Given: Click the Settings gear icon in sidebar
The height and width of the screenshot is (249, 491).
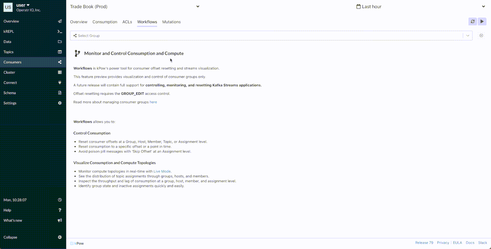Looking at the screenshot, I should tap(60, 103).
